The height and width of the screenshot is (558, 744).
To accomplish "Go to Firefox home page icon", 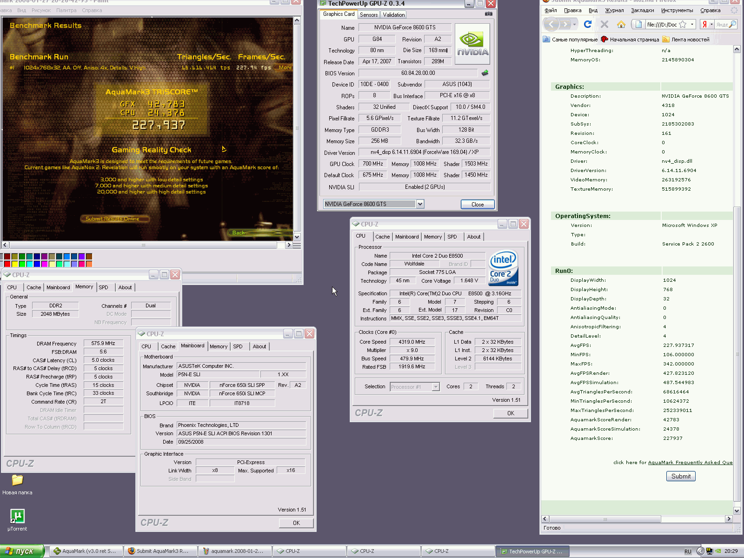I will 621,24.
